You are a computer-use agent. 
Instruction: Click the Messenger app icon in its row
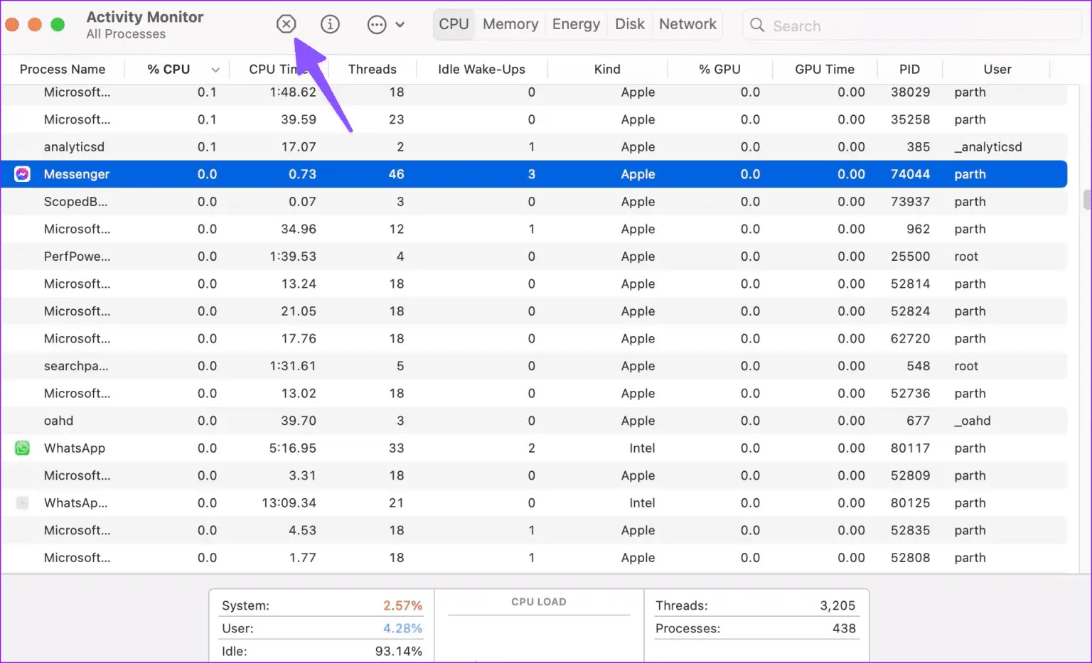(x=23, y=174)
